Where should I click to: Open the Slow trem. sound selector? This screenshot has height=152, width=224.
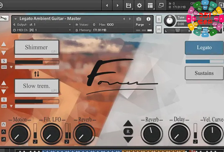[37, 86]
